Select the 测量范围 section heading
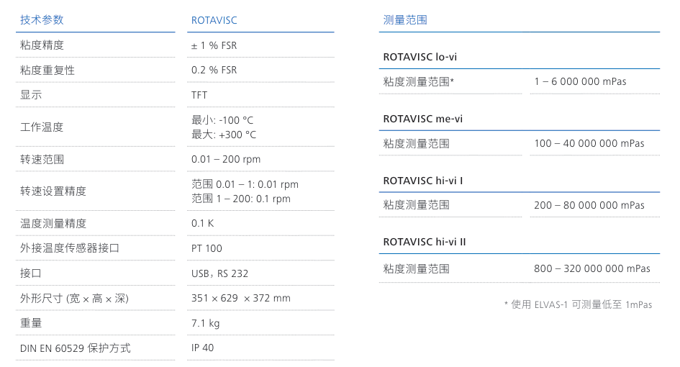 (405, 20)
